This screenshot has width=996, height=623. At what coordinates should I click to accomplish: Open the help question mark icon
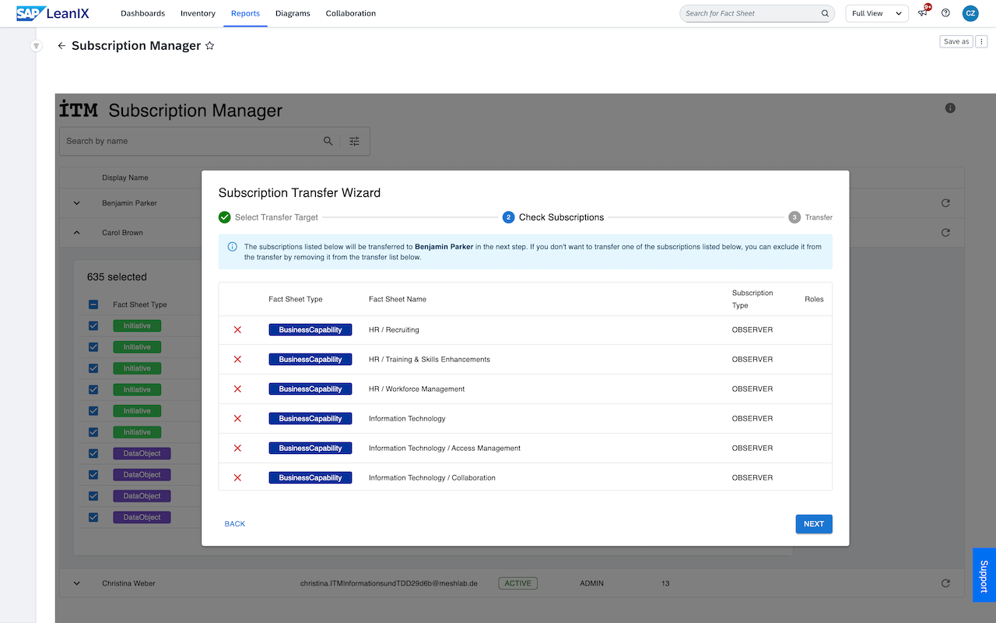coord(945,13)
